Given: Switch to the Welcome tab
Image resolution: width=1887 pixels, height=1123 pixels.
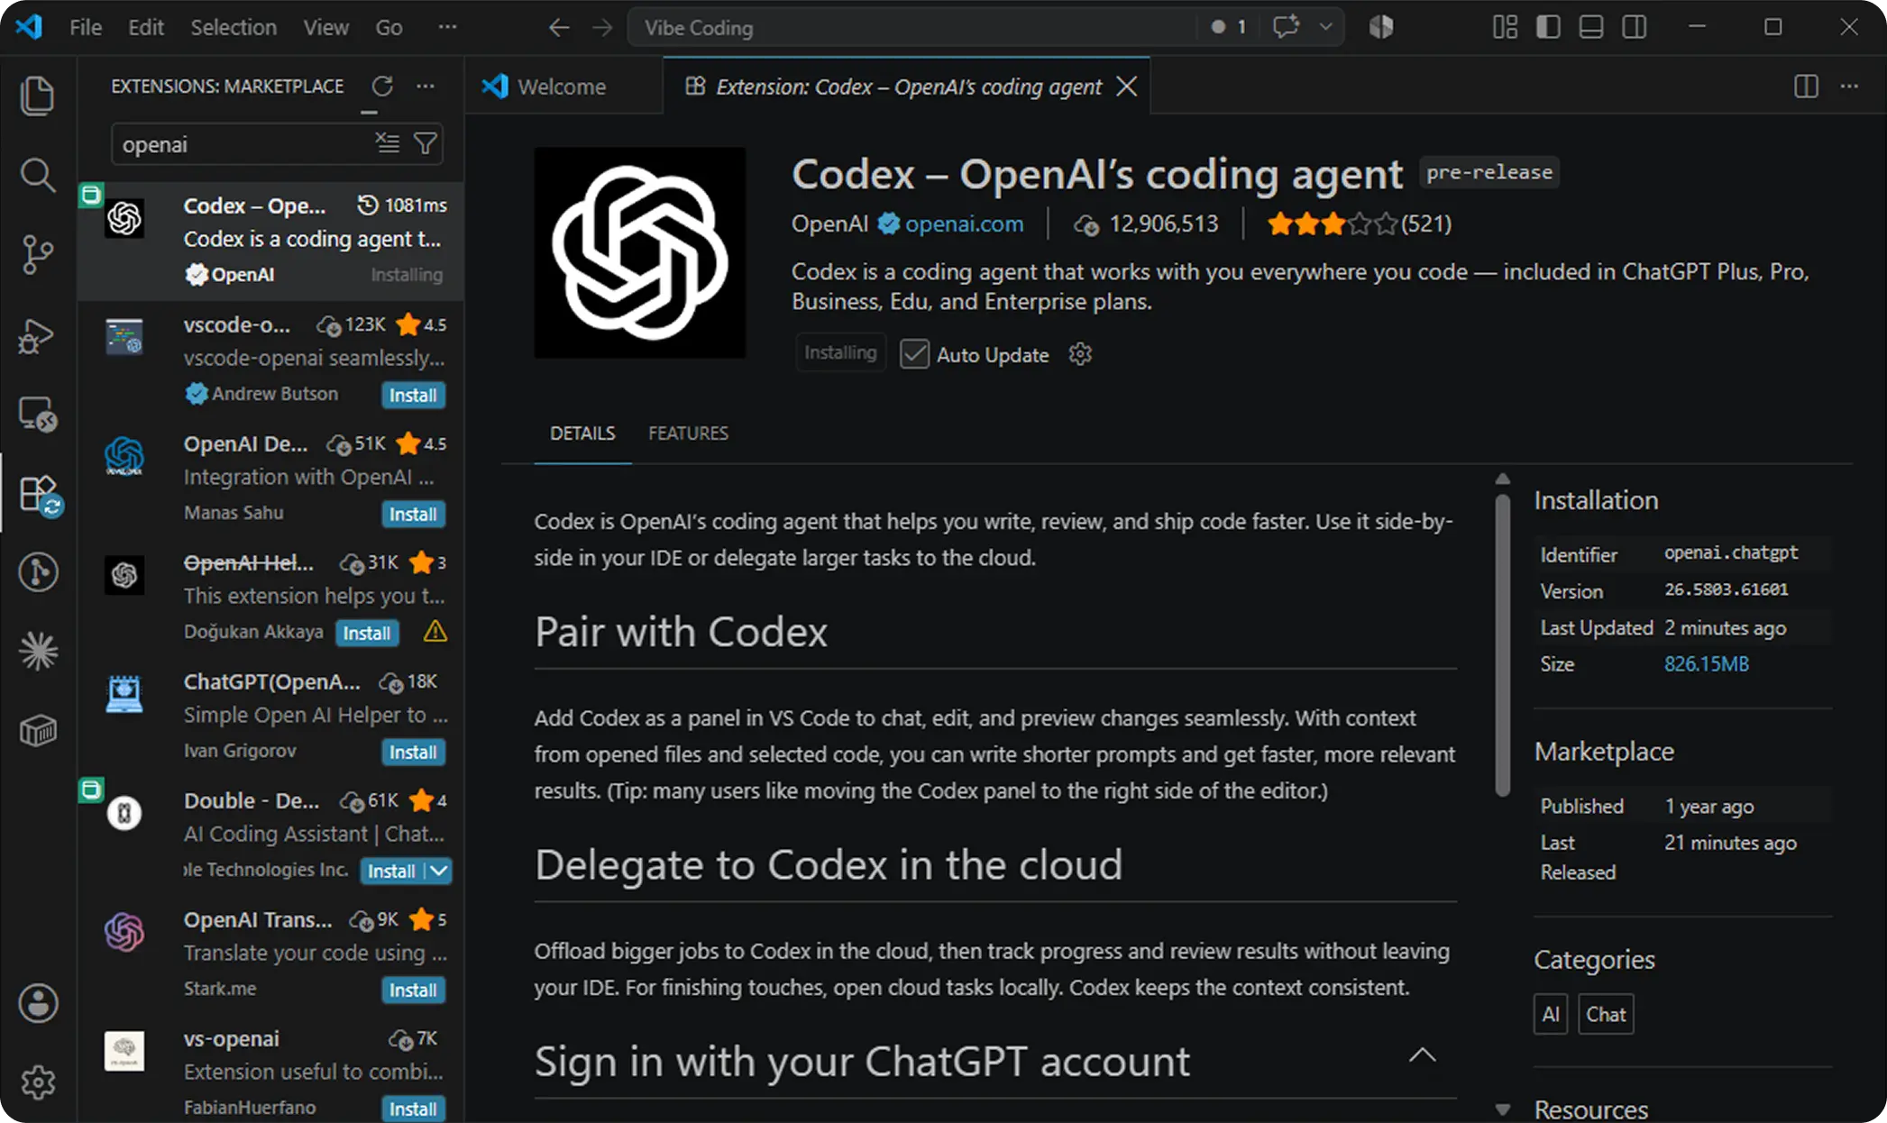Looking at the screenshot, I should (563, 87).
